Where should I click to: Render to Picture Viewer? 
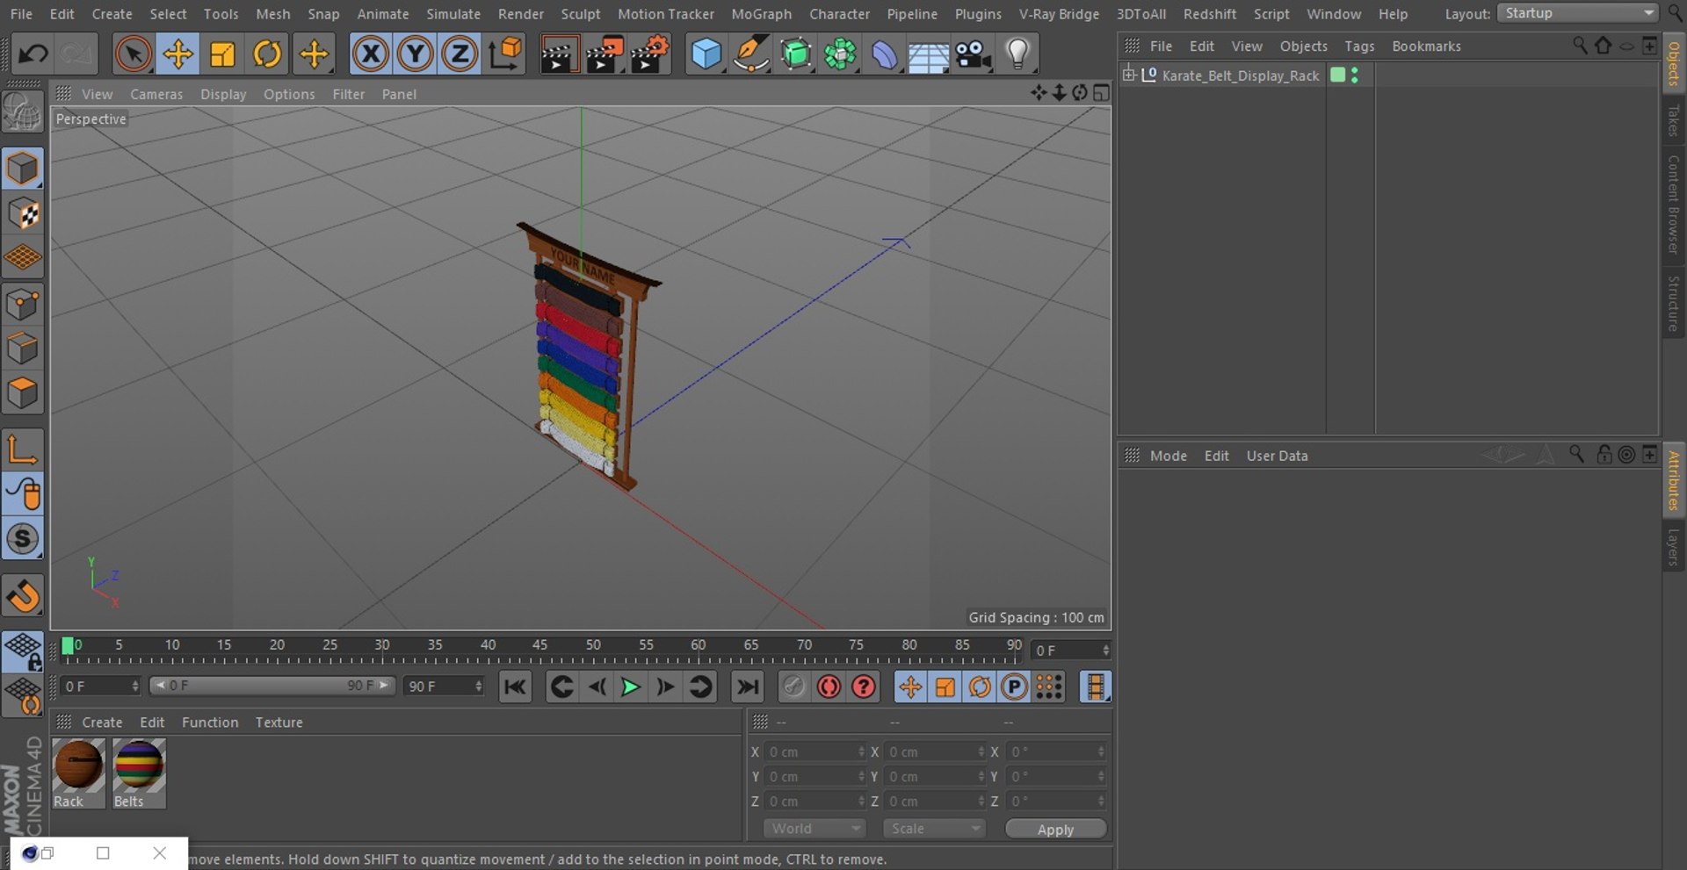[605, 54]
